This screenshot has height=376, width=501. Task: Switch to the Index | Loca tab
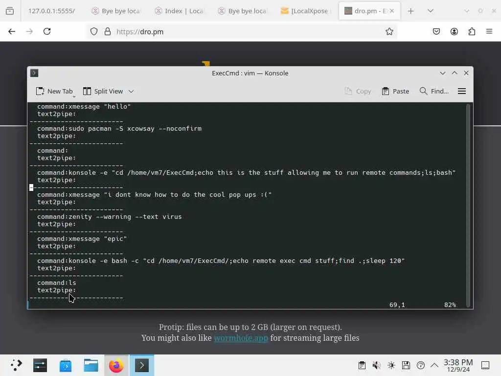tap(179, 11)
